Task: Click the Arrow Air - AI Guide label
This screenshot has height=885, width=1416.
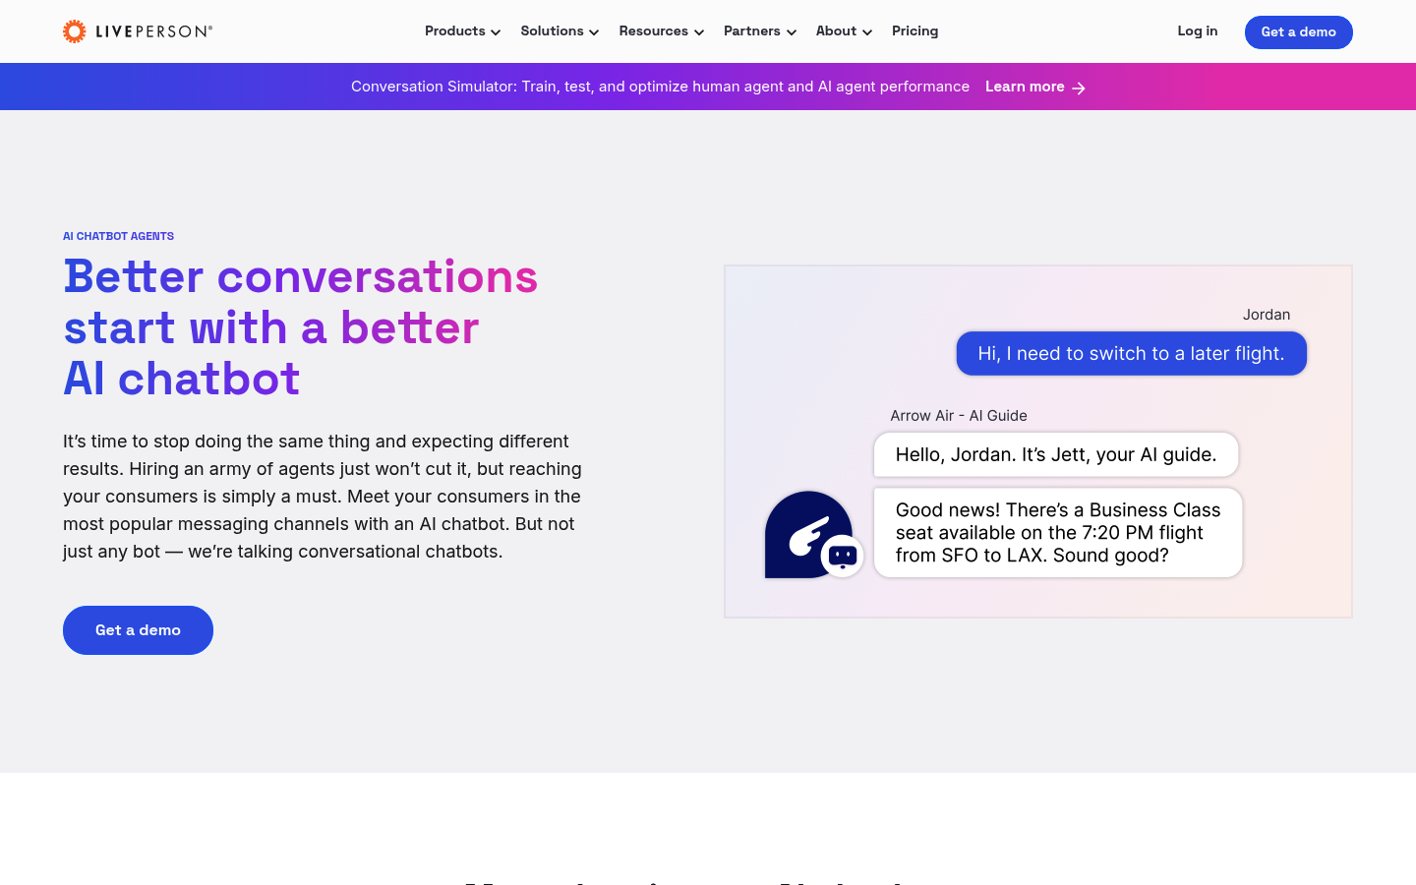Action: [x=959, y=415]
